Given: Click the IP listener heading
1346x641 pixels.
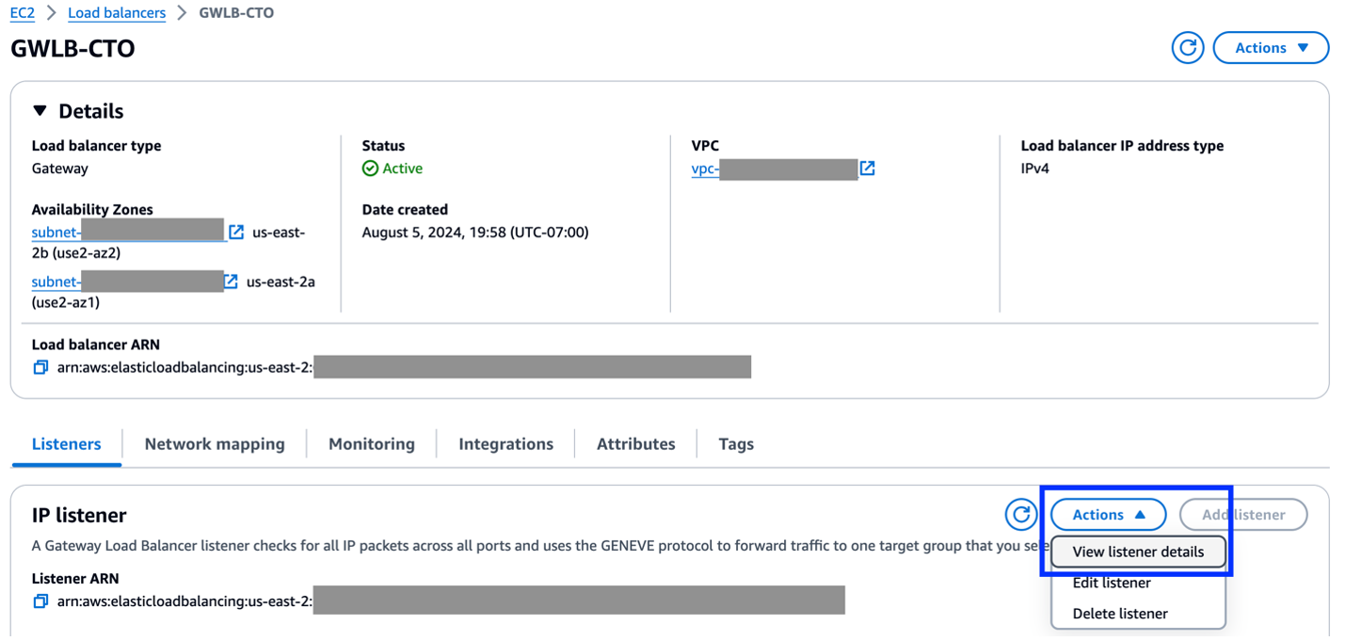Looking at the screenshot, I should (x=79, y=515).
